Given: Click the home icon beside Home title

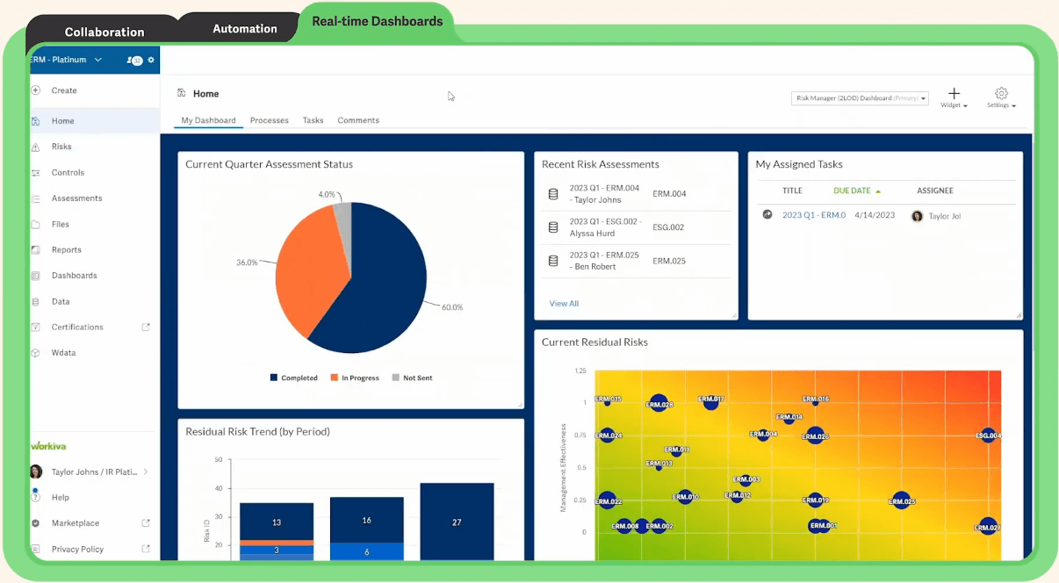Looking at the screenshot, I should click(181, 93).
